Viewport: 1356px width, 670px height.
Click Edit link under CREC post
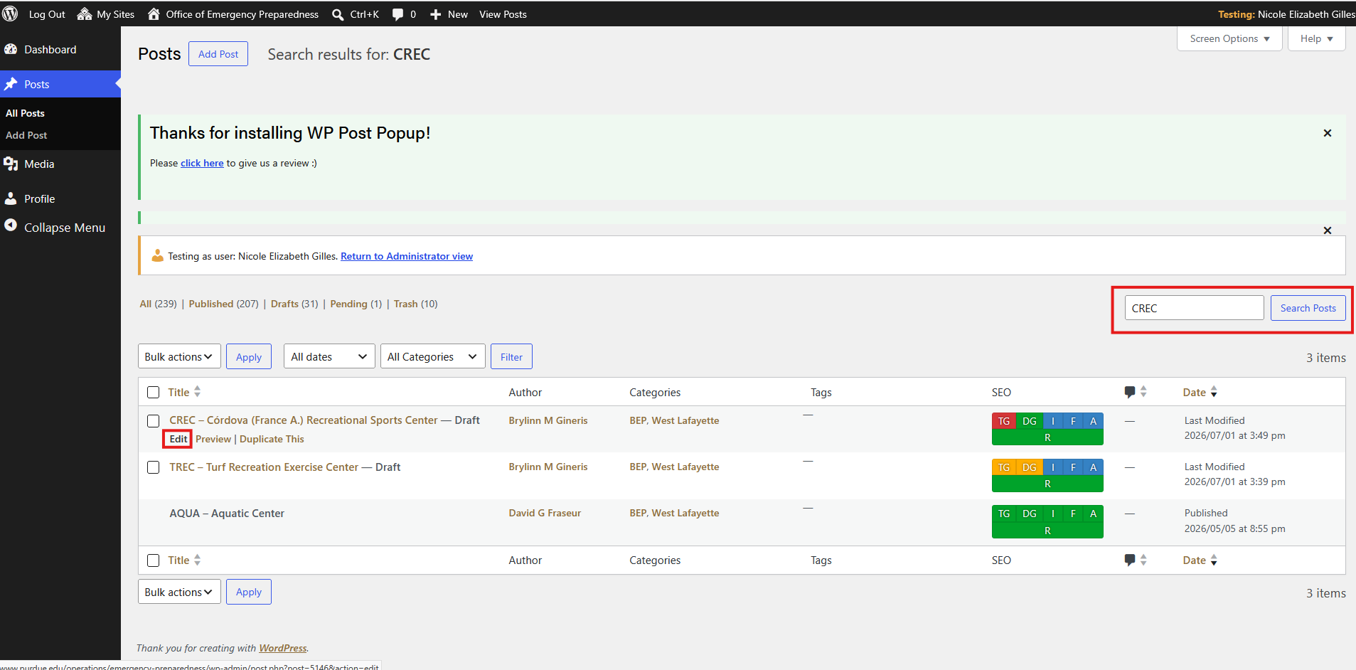coord(178,439)
